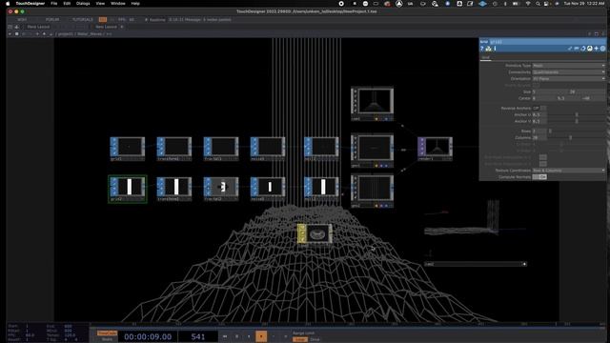Open the Dialogs menu
The height and width of the screenshot is (343, 610).
pos(83,4)
